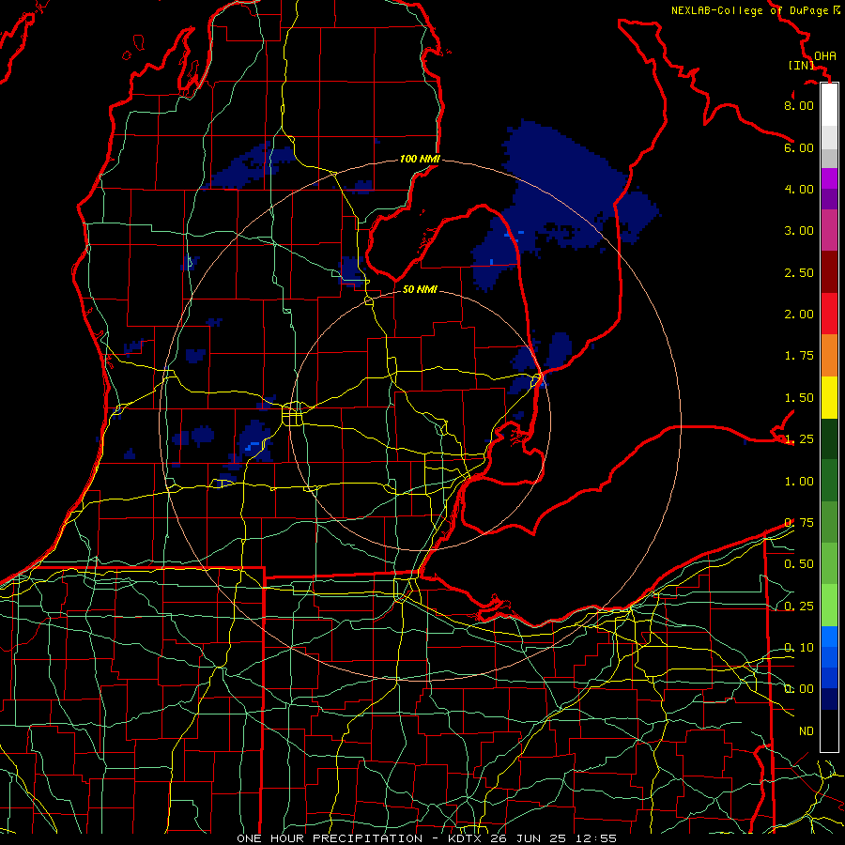The height and width of the screenshot is (845, 845).
Task: Pick the dark red 2.50 color swatch
Action: [x=829, y=272]
